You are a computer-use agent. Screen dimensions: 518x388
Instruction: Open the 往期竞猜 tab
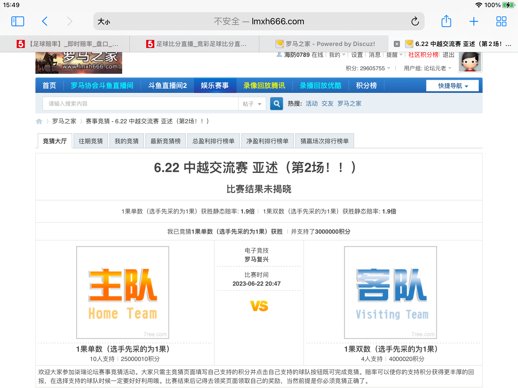(91, 141)
